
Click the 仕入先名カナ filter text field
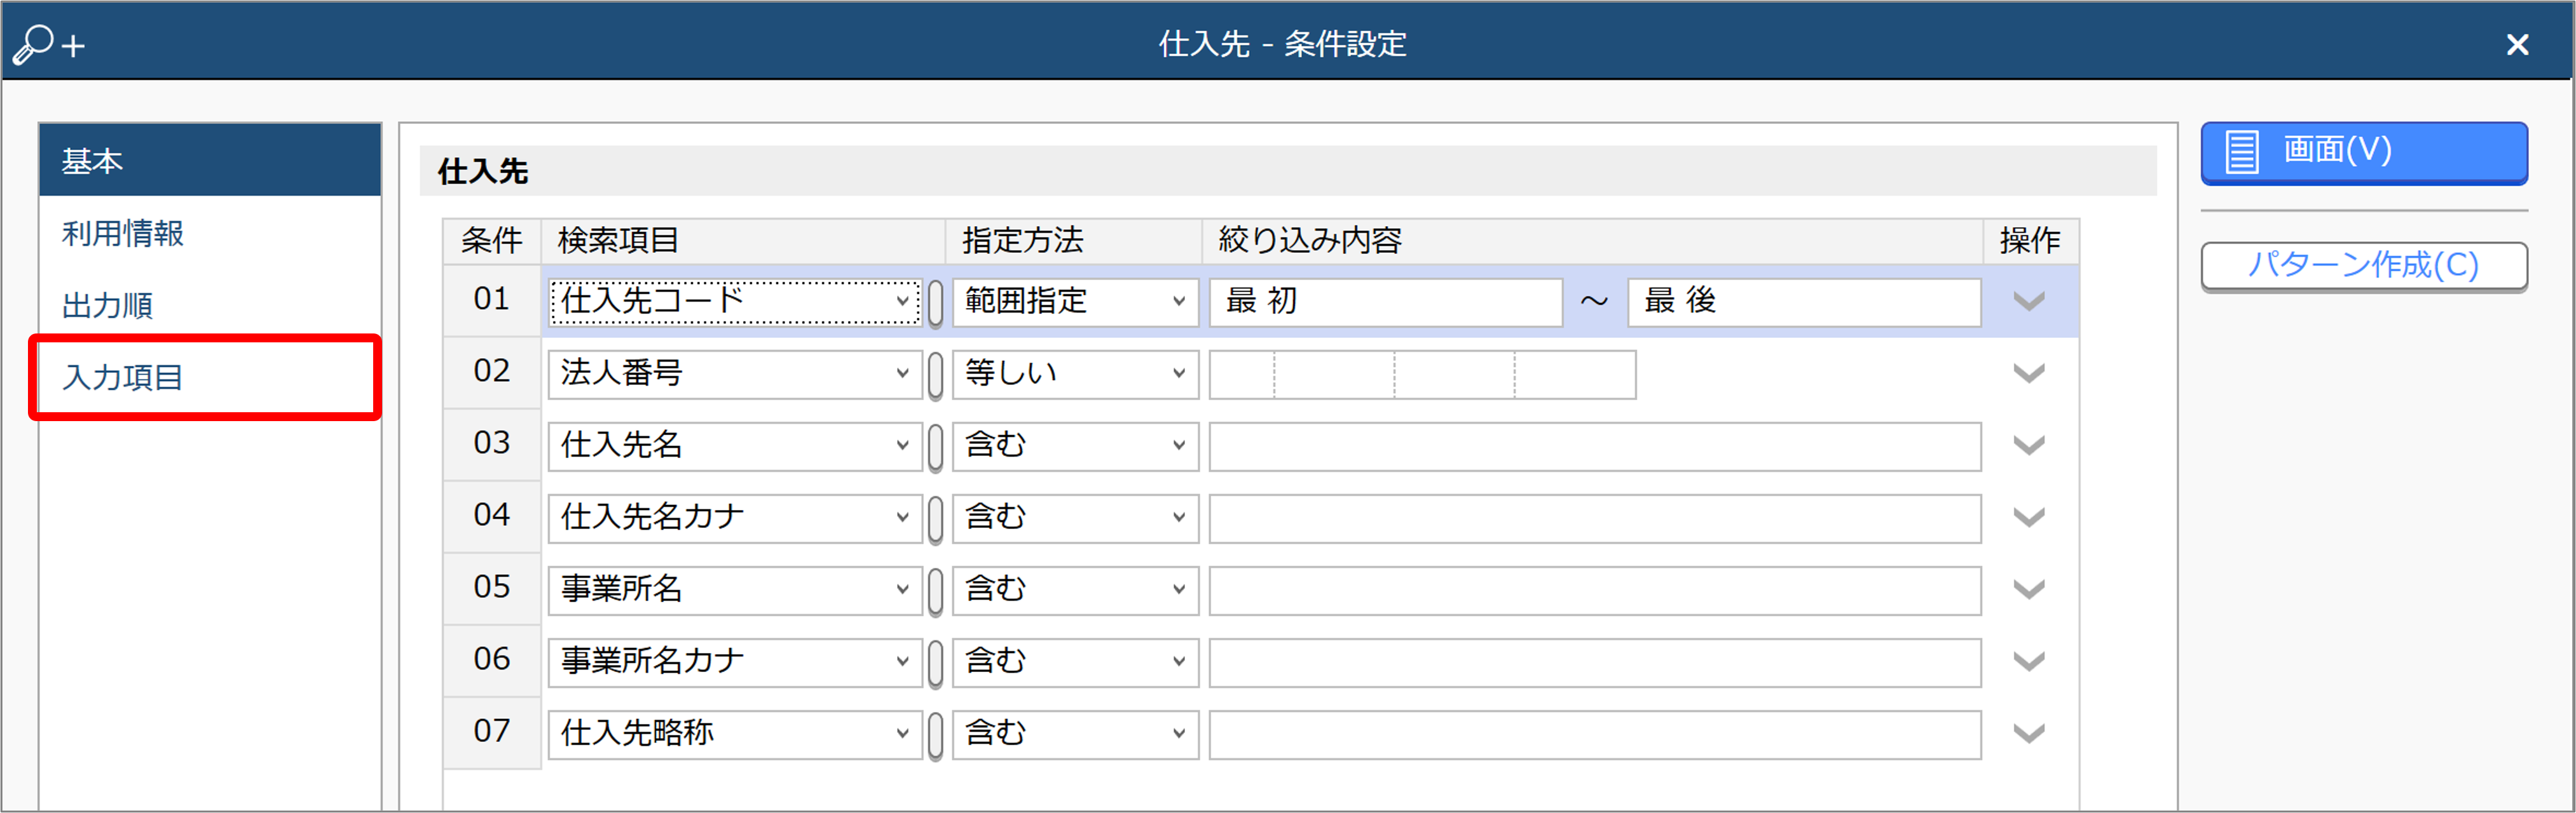tap(1595, 518)
